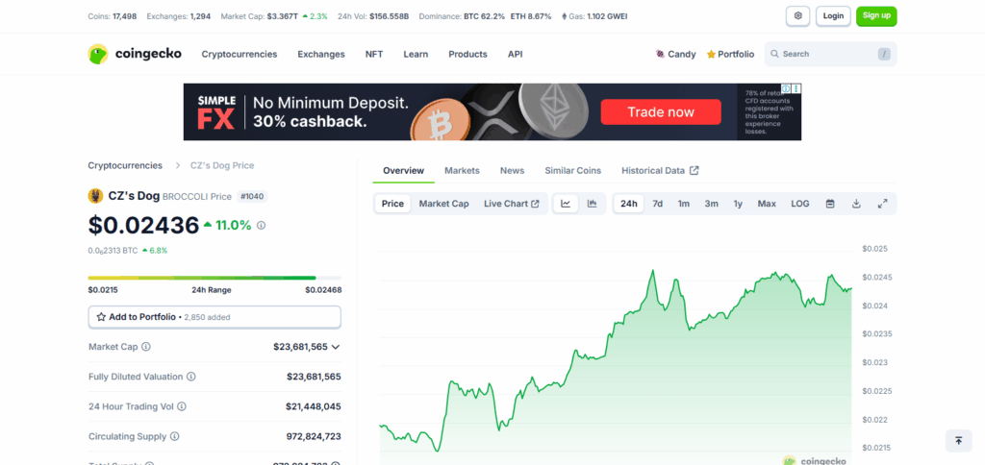985x465 pixels.
Task: Click inside the Search field
Action: (830, 54)
